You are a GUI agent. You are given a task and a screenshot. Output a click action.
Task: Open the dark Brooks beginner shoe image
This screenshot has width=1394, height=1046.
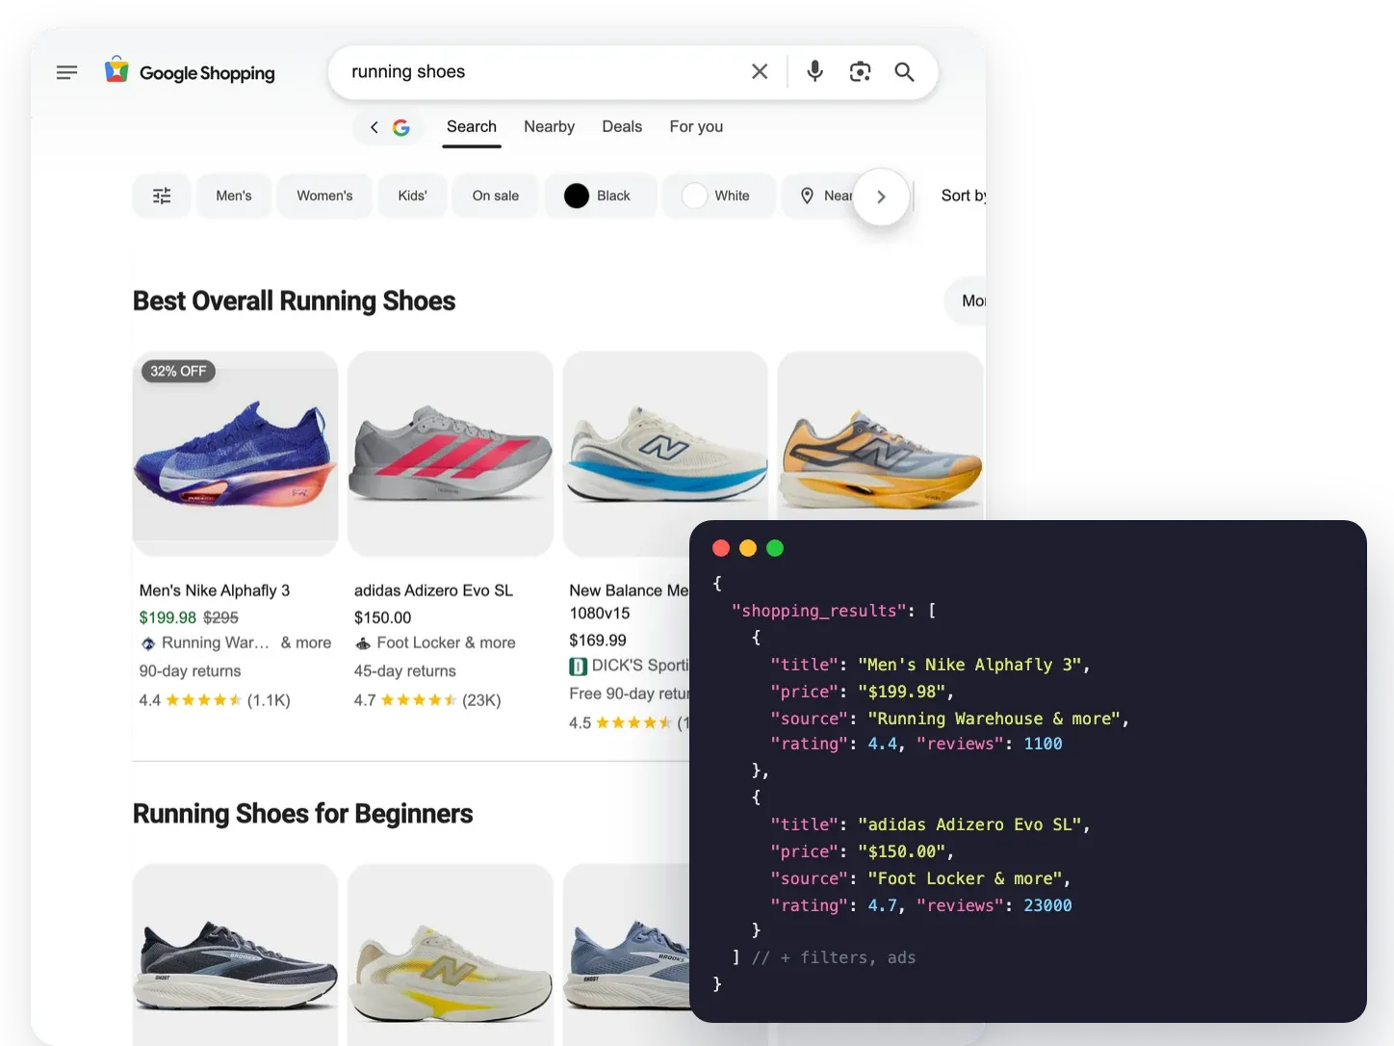(235, 954)
